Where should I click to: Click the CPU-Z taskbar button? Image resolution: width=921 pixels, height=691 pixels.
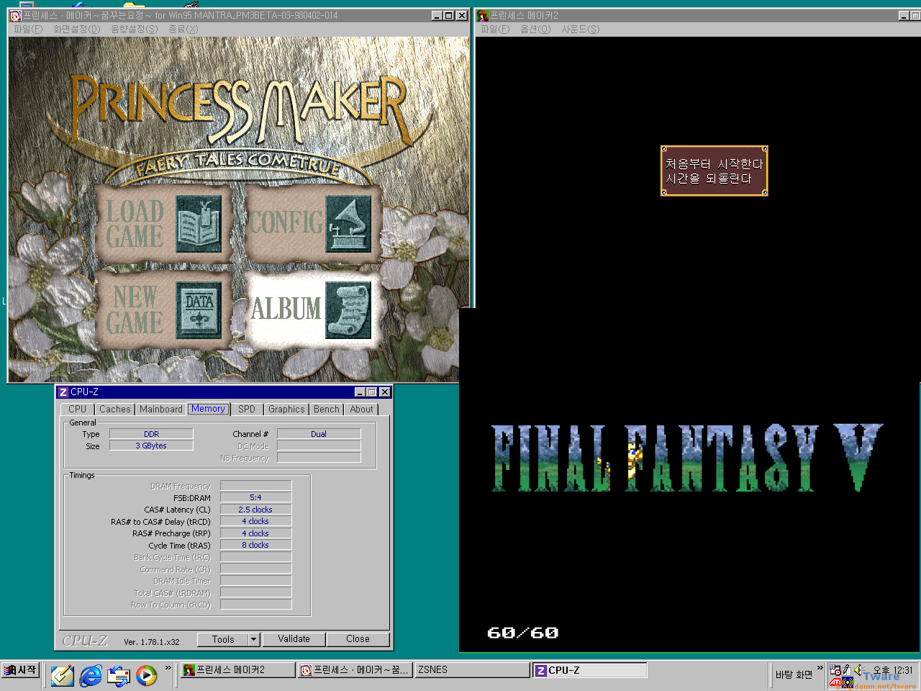(590, 670)
